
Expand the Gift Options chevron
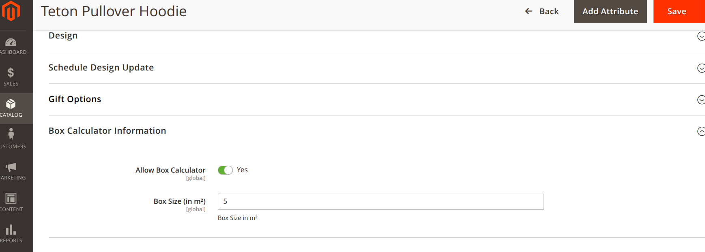coord(701,100)
